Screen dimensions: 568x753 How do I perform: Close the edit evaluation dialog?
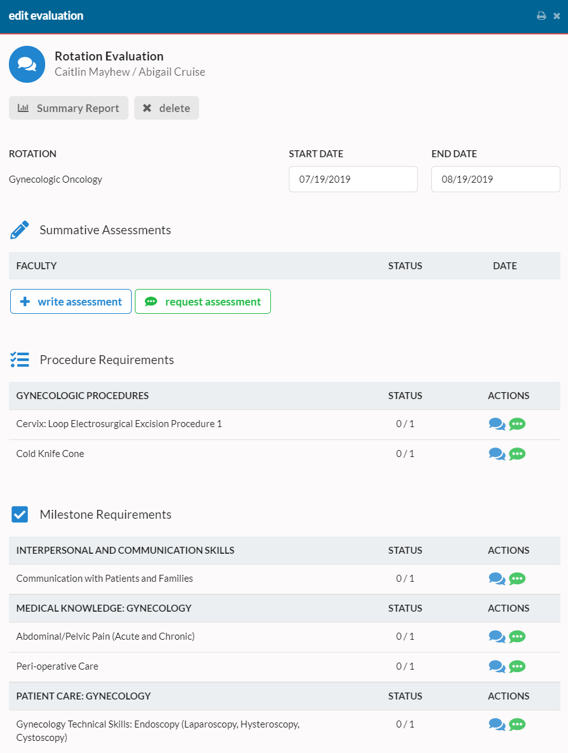557,15
